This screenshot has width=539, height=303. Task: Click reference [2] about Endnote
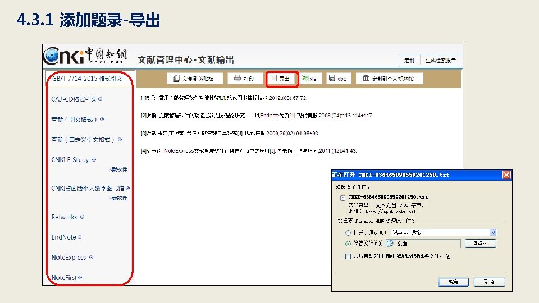point(257,116)
